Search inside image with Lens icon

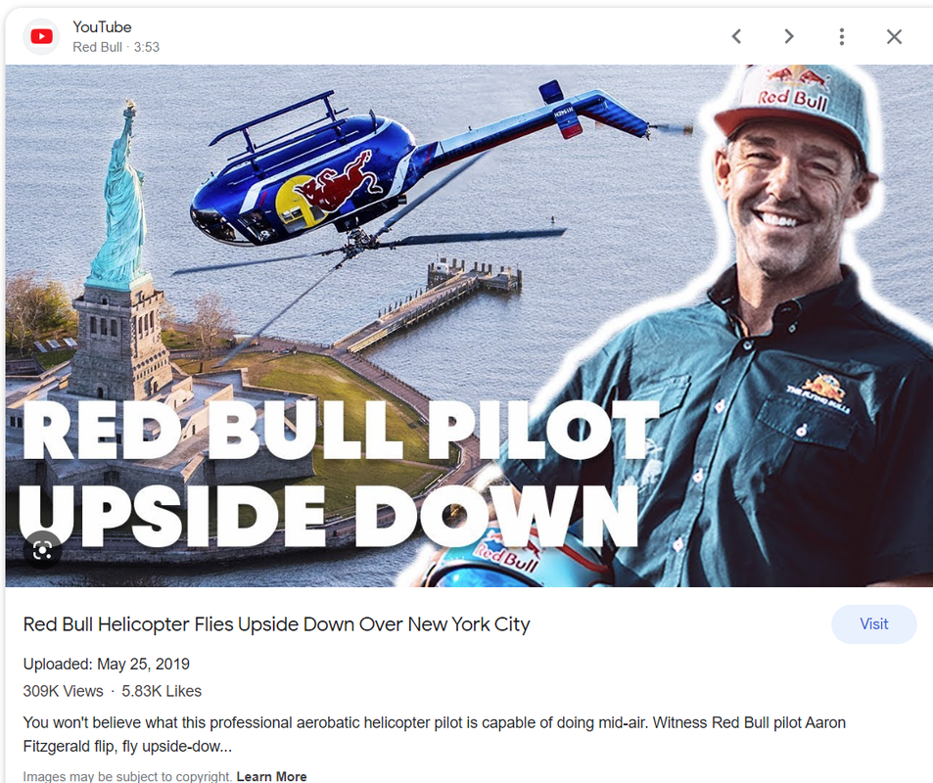42,550
